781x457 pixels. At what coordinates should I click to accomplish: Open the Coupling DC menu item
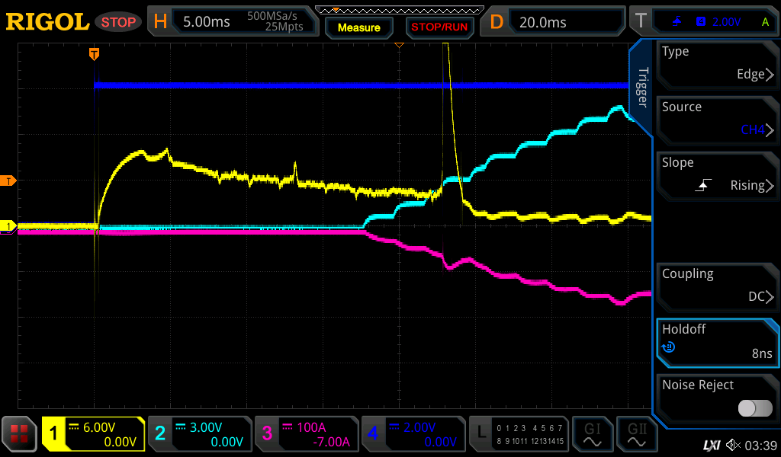coord(717,286)
